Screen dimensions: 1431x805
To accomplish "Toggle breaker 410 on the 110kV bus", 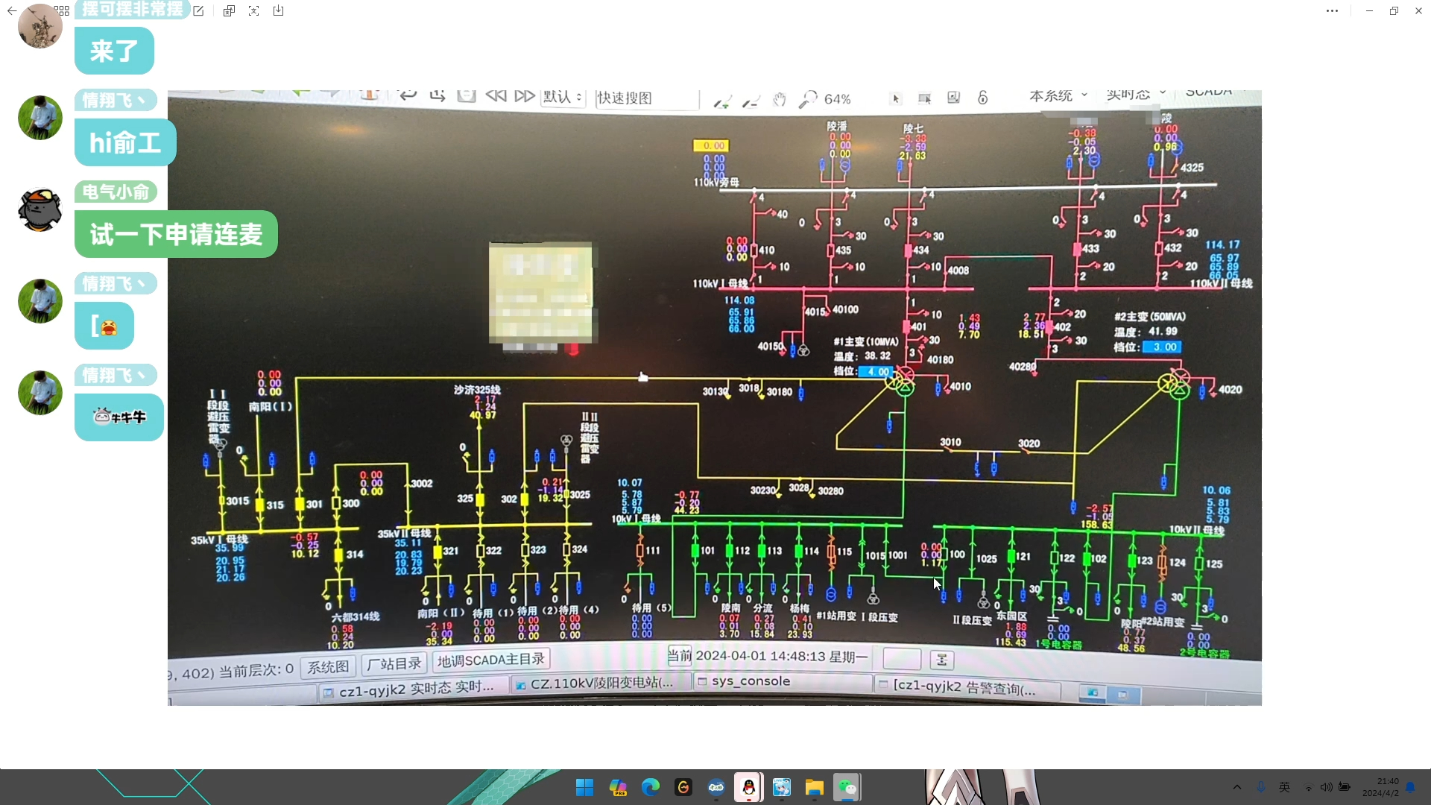I will [754, 250].
